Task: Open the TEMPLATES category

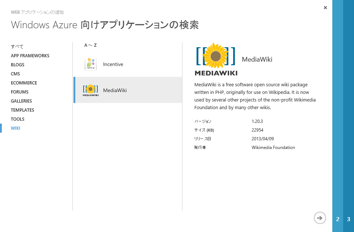Action: [x=22, y=110]
